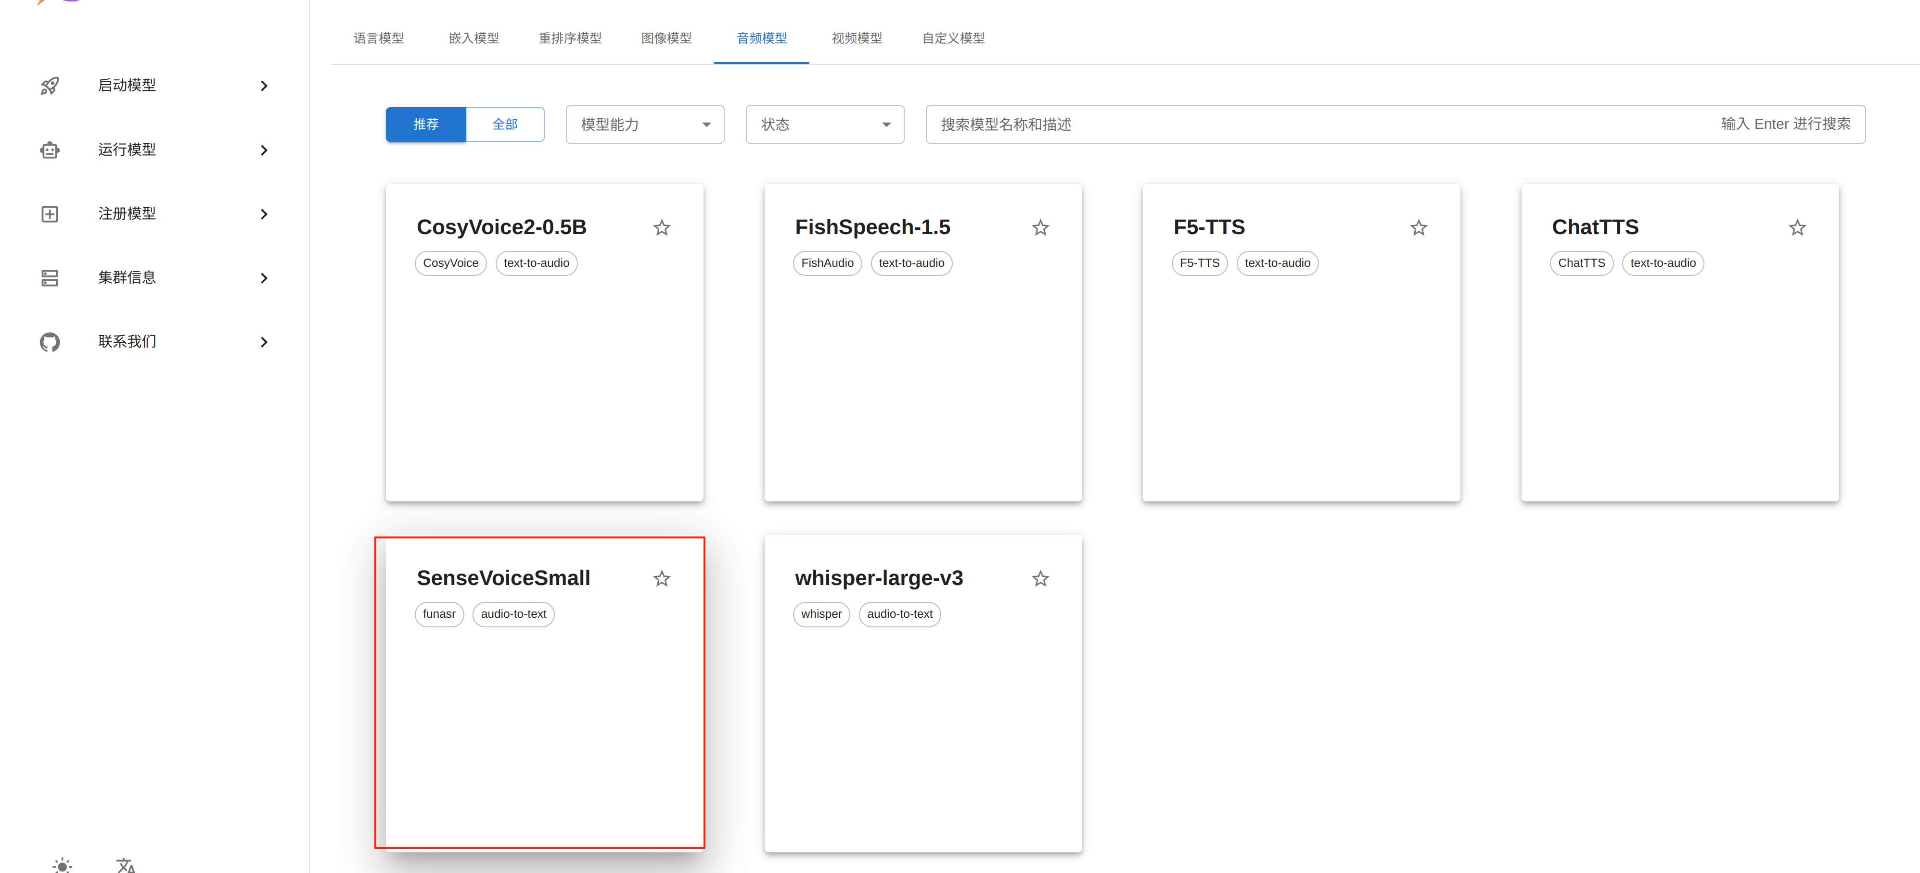Click the model search input field
The width and height of the screenshot is (1920, 873).
click(x=1312, y=125)
